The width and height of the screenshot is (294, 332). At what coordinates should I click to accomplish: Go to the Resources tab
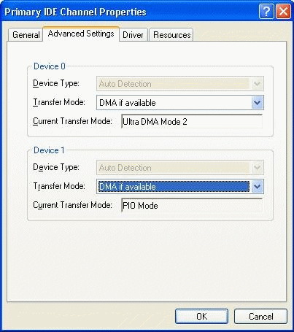click(171, 35)
